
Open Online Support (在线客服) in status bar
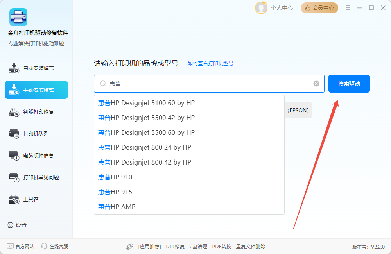click(x=55, y=247)
